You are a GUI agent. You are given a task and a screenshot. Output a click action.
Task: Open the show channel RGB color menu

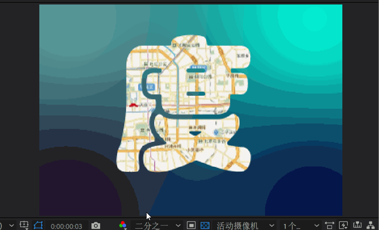click(123, 225)
